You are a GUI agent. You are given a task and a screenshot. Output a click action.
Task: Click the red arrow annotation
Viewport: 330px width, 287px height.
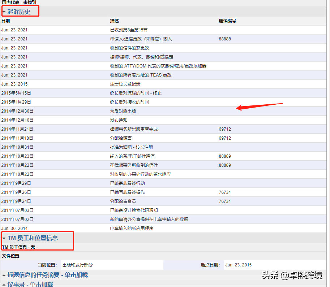pos(259,106)
